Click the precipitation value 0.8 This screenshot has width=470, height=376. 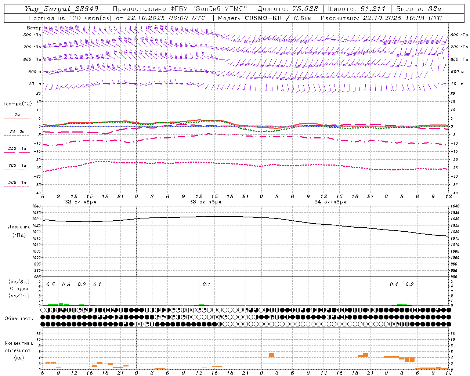click(66, 285)
